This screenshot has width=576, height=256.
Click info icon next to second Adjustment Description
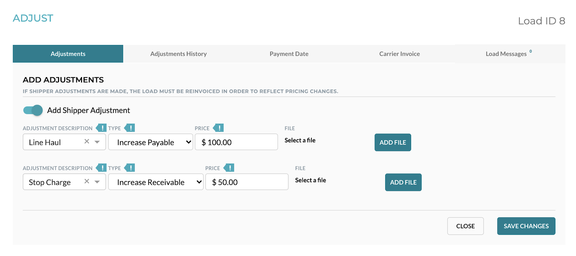[101, 168]
